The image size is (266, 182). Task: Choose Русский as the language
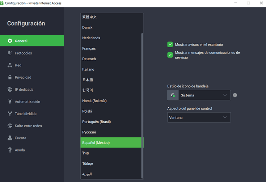tap(111, 132)
